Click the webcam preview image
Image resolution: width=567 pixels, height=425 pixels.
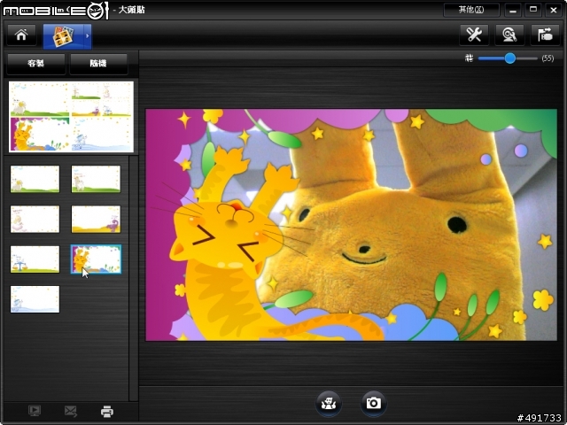click(351, 225)
